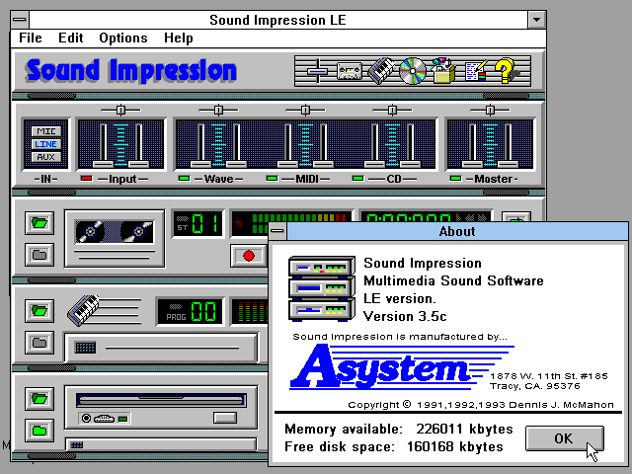Click the MIDI balance slider knob
632x474 pixels.
[x=305, y=110]
